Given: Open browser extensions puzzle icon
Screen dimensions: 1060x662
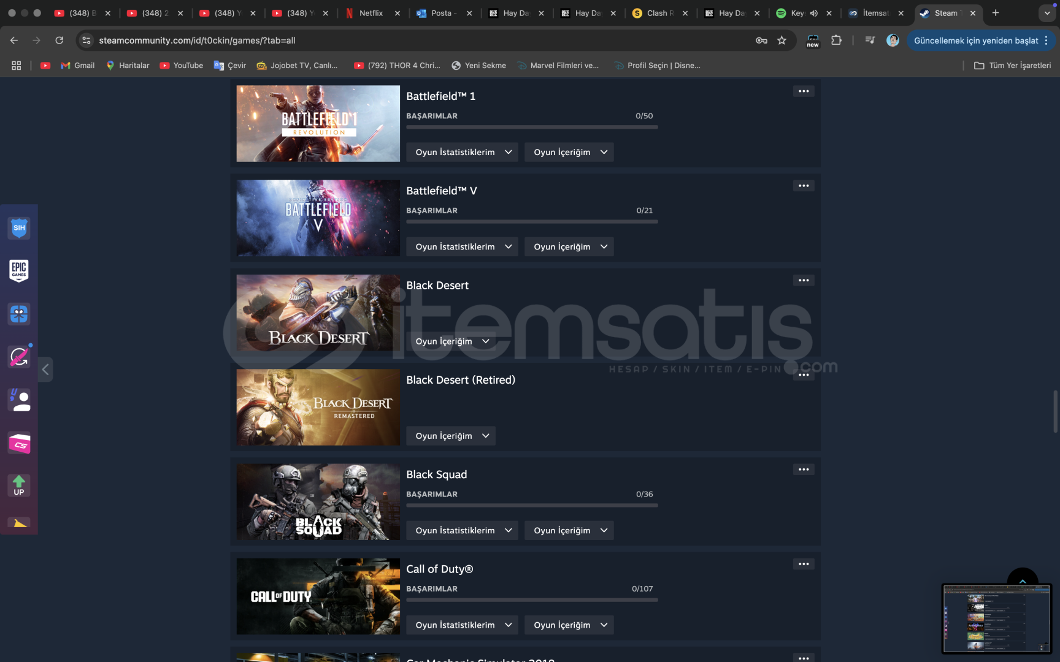Looking at the screenshot, I should click(x=836, y=40).
